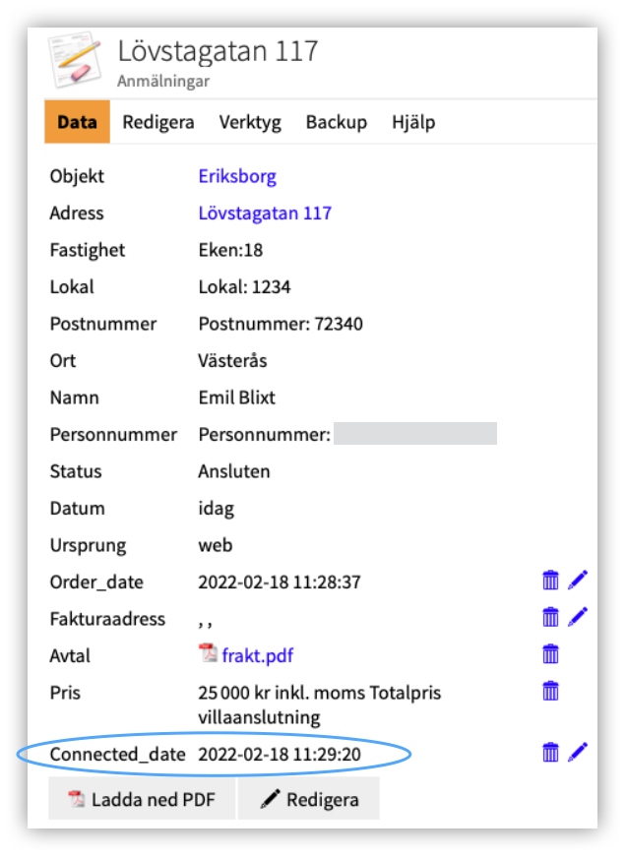Screen dimensions: 628x858
Task: Open the Backup menu
Action: pyautogui.click(x=336, y=123)
